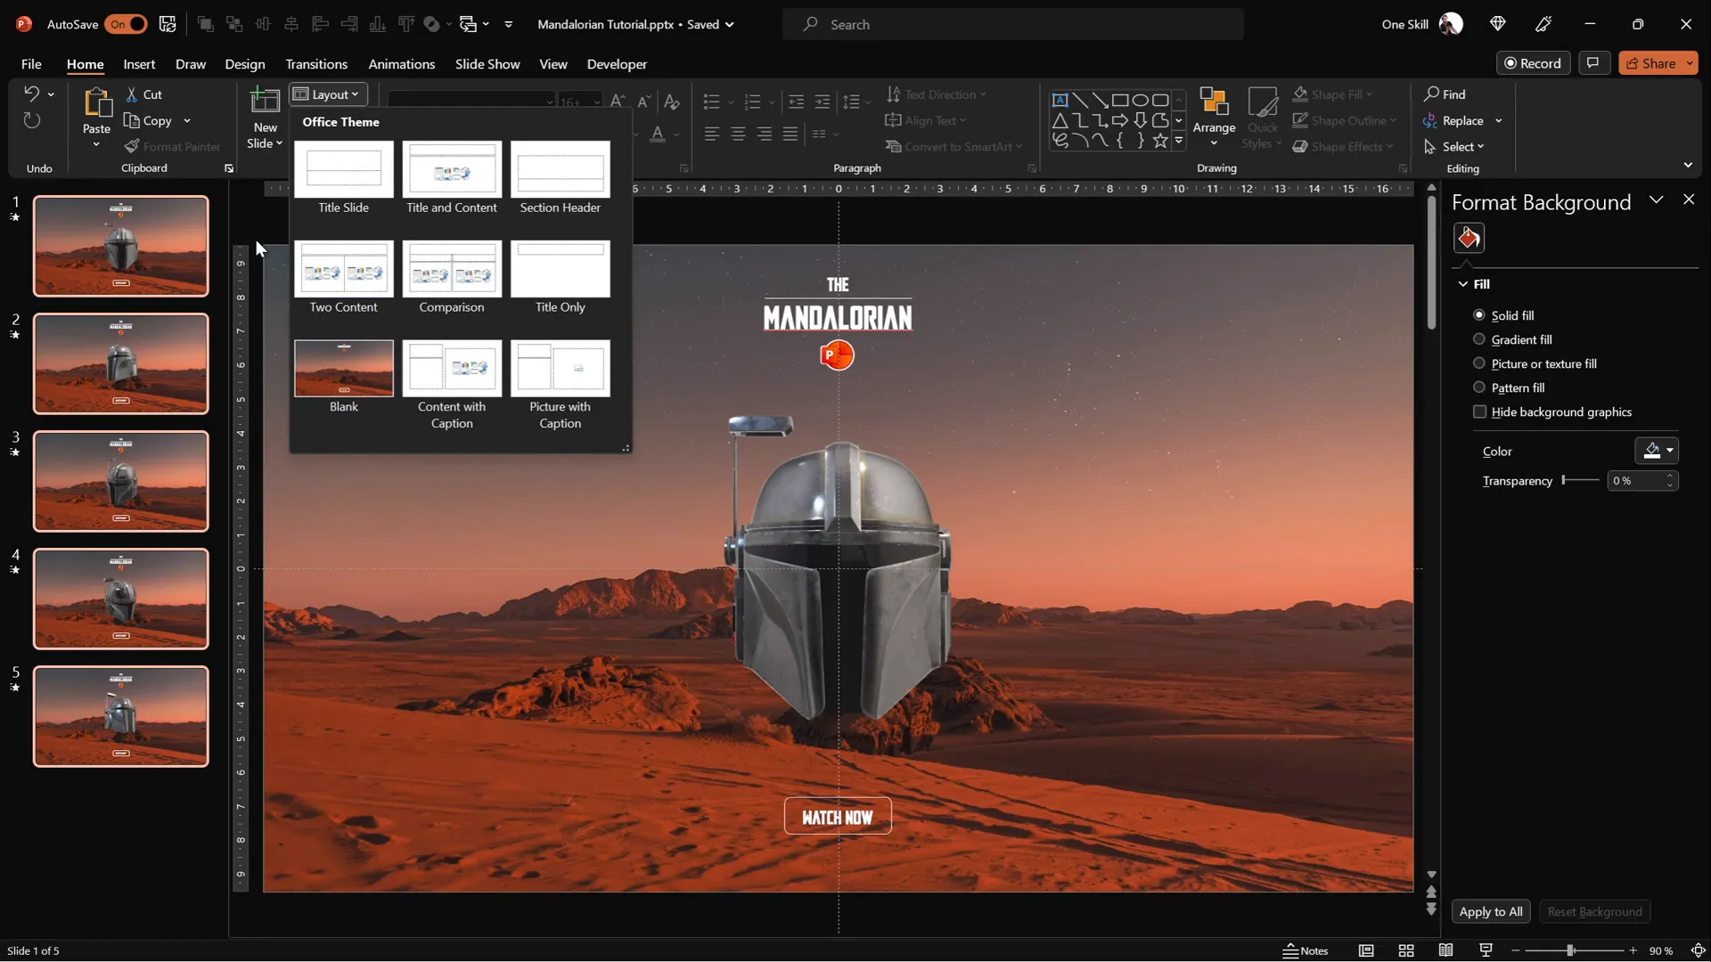Select the rectangle shape in gallery
Image resolution: width=1711 pixels, height=962 pixels.
click(x=1120, y=100)
